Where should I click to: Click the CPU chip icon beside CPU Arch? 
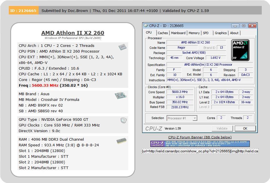pos(122,47)
